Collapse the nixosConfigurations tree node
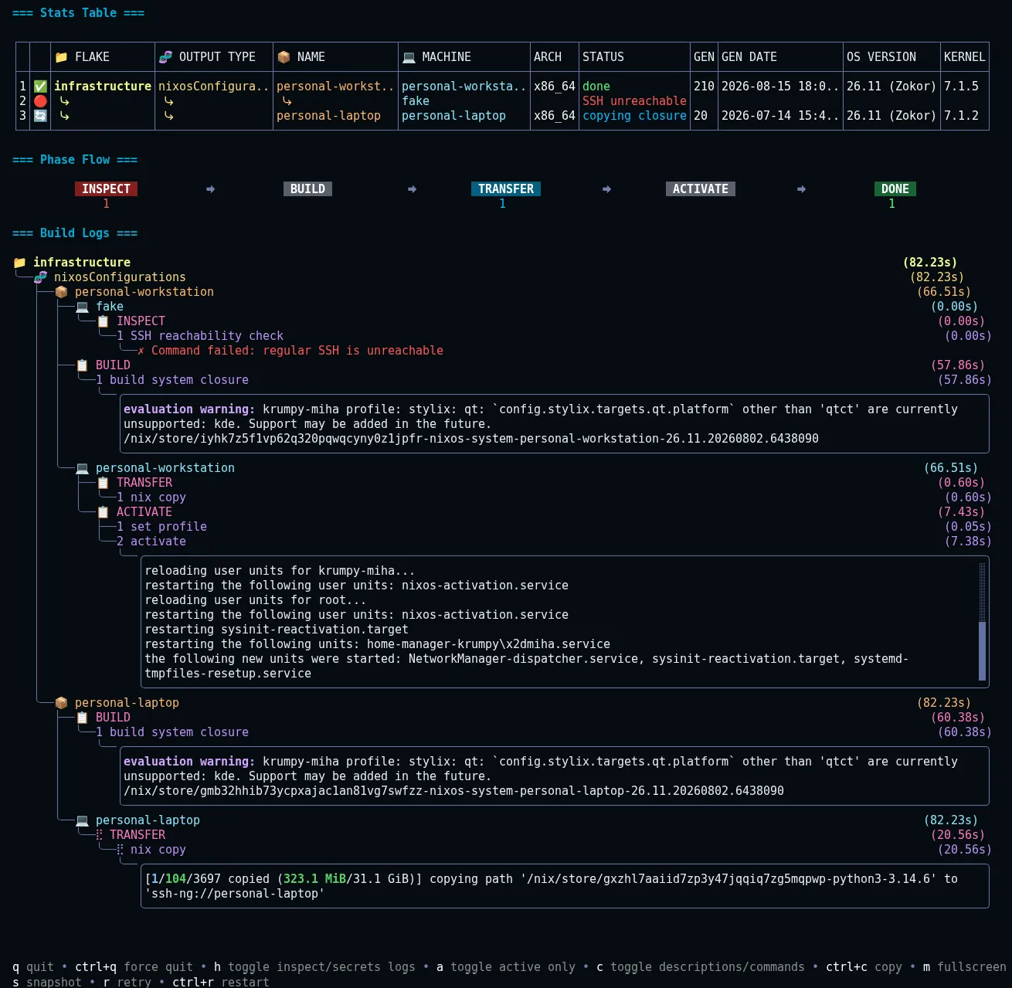Image resolution: width=1012 pixels, height=988 pixels. pos(120,277)
